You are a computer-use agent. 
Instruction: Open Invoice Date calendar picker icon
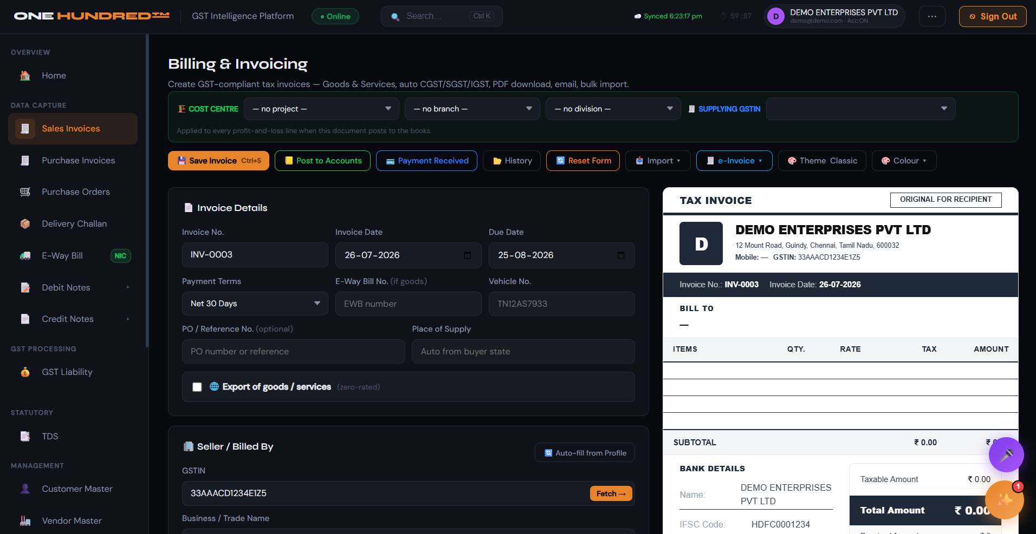(468, 255)
